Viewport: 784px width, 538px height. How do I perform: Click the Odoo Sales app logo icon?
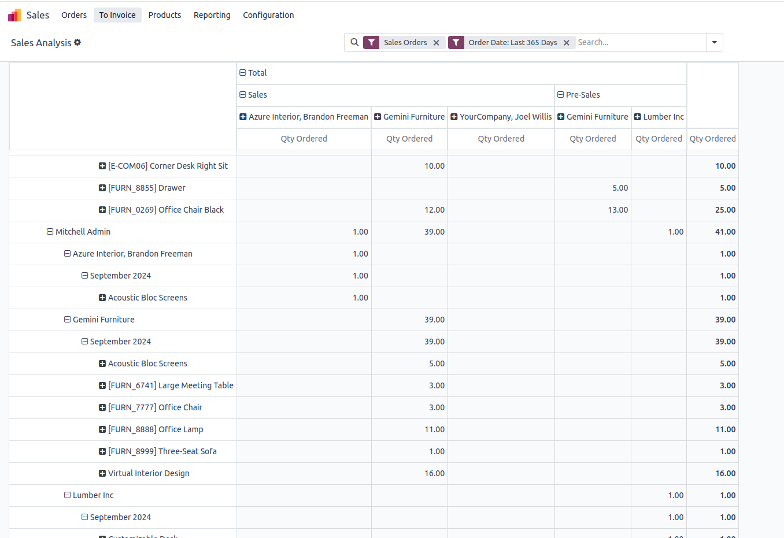14,15
